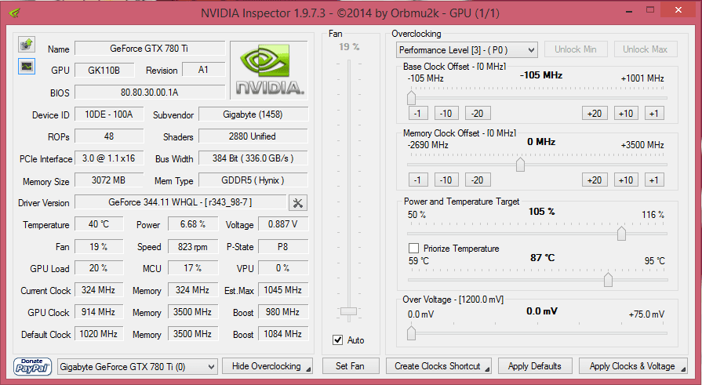Open driver profile settings wrench icon
702x385 pixels.
pyautogui.click(x=298, y=203)
